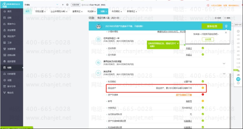
Task: Open the account set dropdown arrow
Action: [57, 5]
